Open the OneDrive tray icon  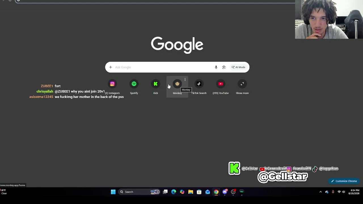327,192
